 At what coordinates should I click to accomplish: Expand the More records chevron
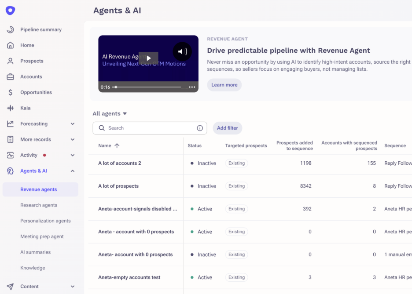tap(73, 139)
